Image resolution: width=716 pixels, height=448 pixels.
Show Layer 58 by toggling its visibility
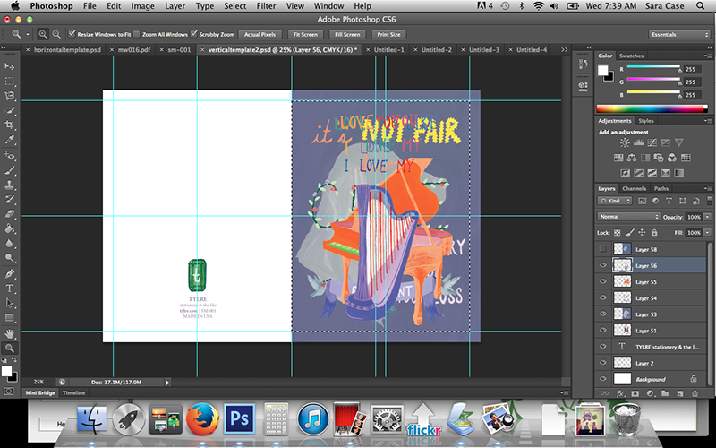[x=602, y=248]
